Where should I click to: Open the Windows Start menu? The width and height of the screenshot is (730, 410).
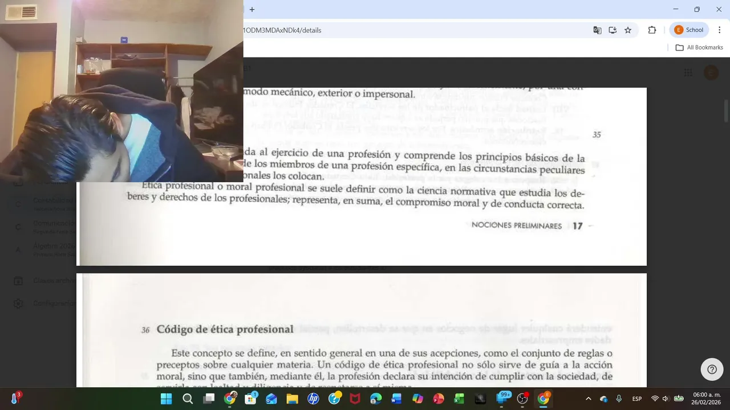tap(166, 399)
